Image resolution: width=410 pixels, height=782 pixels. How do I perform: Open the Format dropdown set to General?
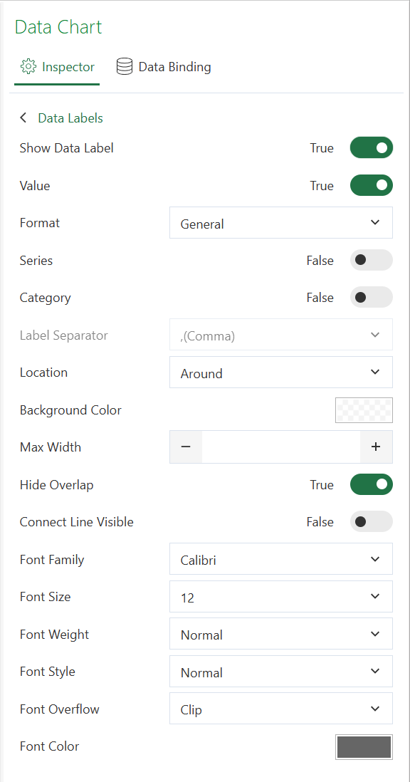[281, 222]
